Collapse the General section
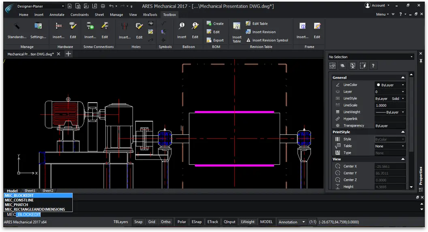The width and height of the screenshot is (428, 232). [x=402, y=77]
